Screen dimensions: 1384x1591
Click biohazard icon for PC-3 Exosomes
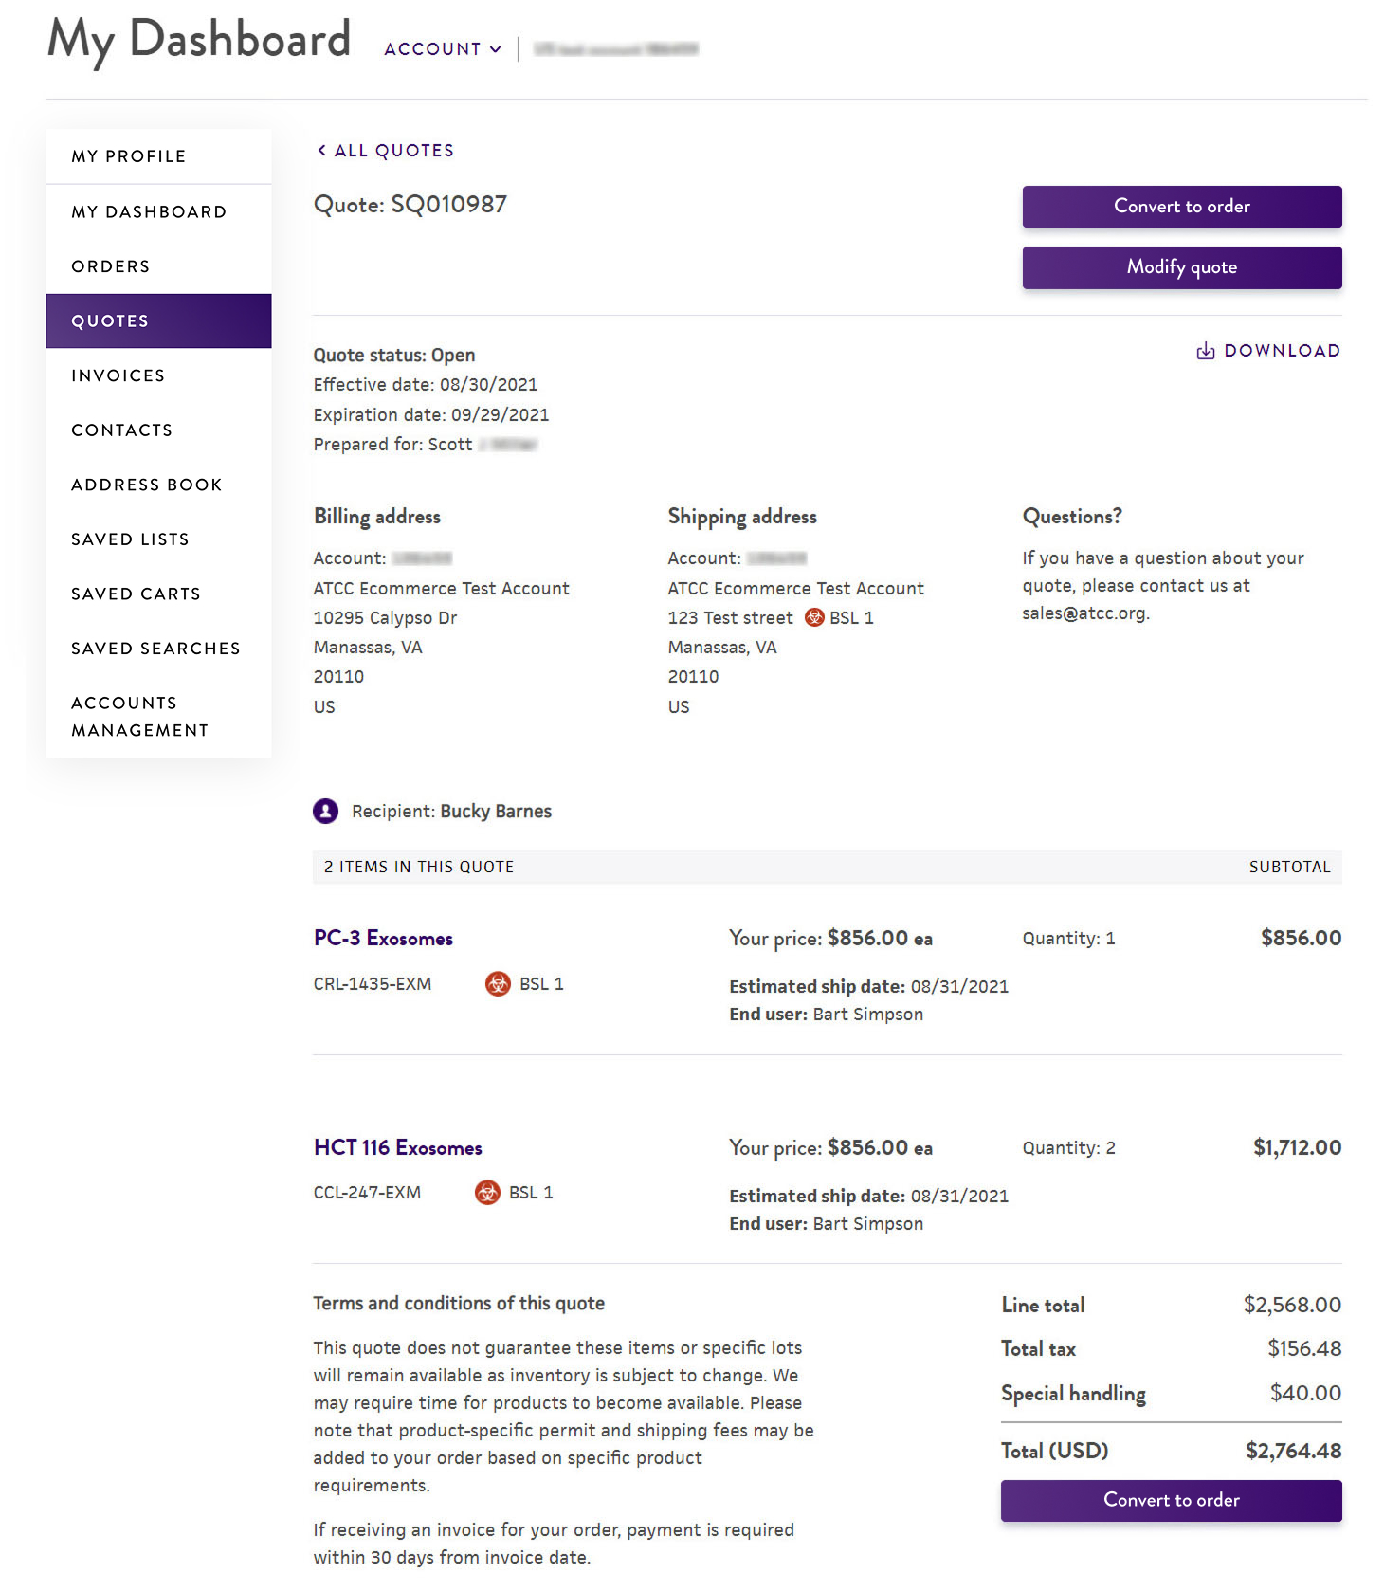tap(498, 984)
